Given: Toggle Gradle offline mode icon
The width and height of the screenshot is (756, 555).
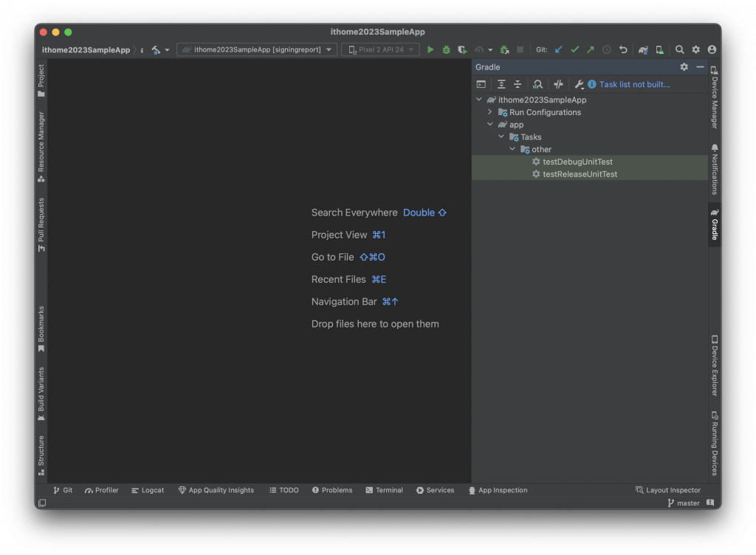Looking at the screenshot, I should pyautogui.click(x=558, y=85).
